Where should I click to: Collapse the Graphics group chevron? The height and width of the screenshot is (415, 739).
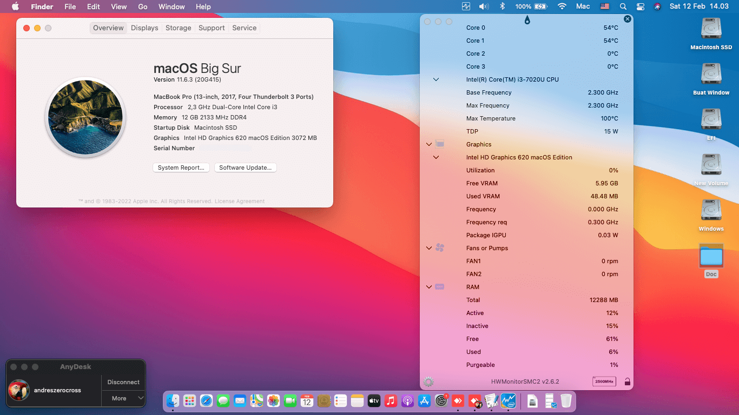[429, 144]
